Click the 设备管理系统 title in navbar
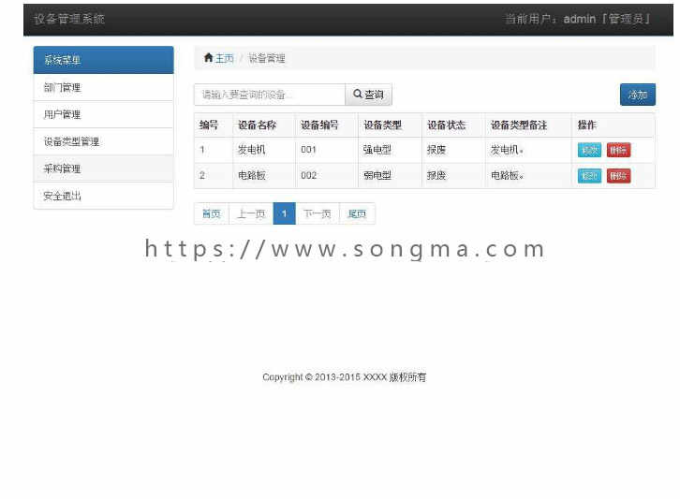Image resolution: width=680 pixels, height=499 pixels. tap(69, 19)
